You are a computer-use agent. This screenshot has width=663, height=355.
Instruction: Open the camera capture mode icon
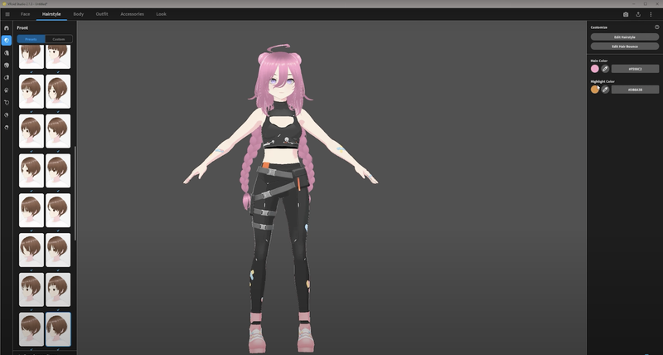[x=626, y=14]
